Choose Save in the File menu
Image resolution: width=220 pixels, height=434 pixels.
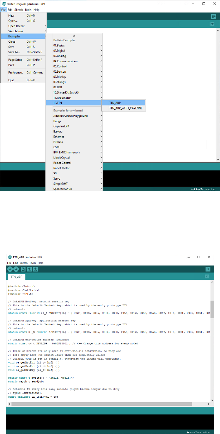pyautogui.click(x=24, y=47)
